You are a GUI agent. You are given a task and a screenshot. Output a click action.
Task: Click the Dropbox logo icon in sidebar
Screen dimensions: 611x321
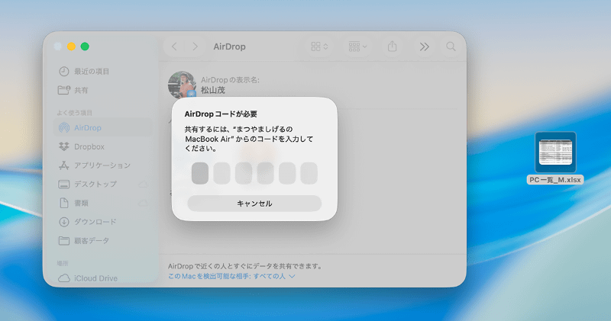click(x=64, y=146)
